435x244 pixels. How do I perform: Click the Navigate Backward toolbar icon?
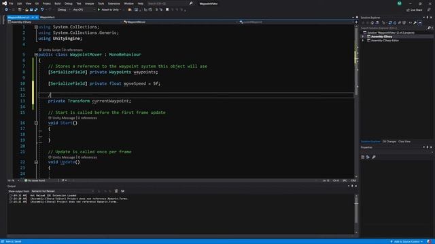click(x=6, y=9)
